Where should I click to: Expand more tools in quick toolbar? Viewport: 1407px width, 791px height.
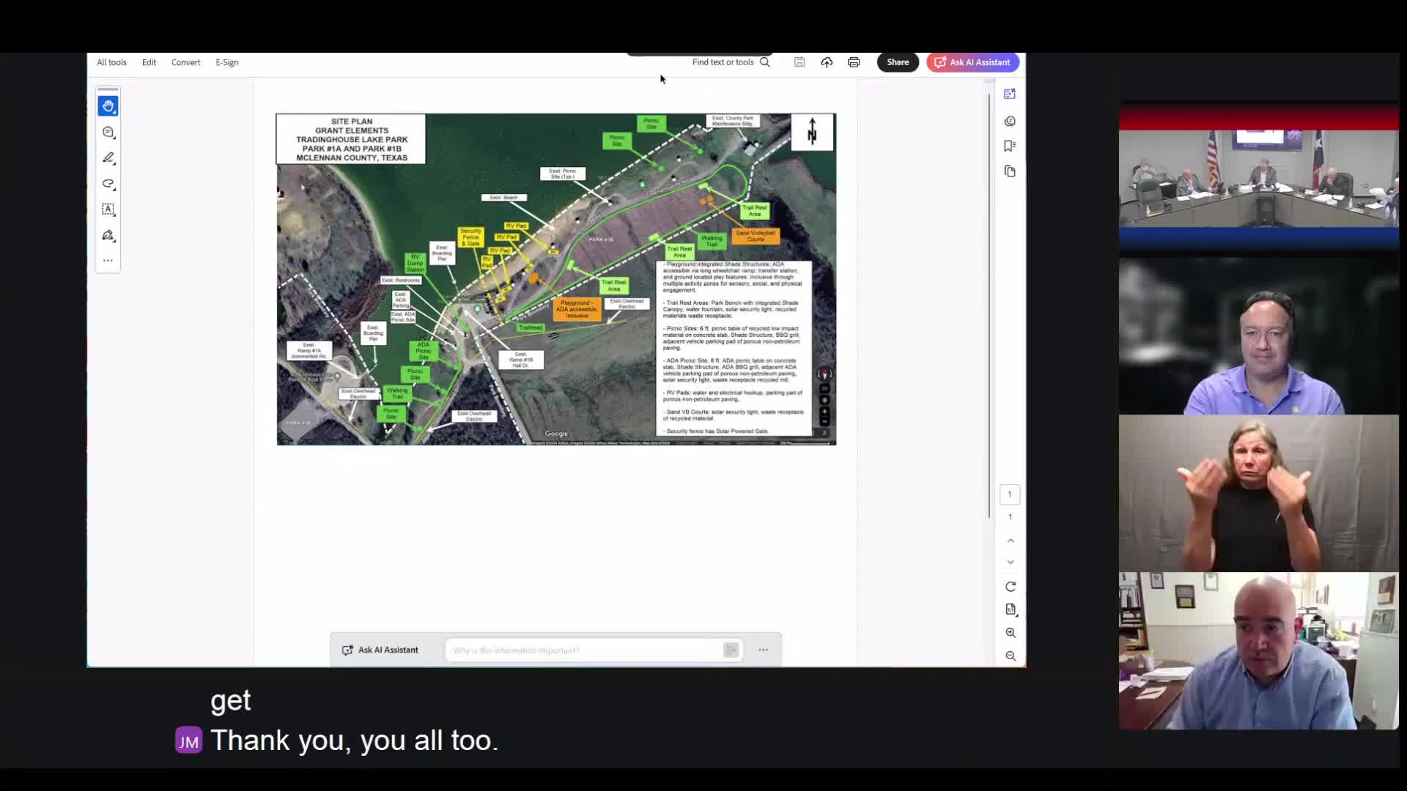tap(108, 261)
